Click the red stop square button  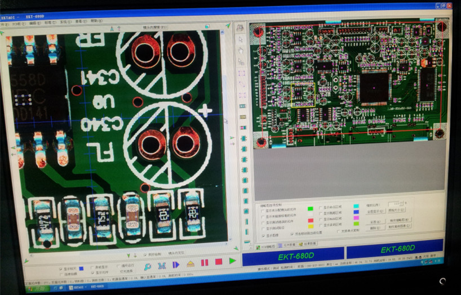tap(218, 262)
